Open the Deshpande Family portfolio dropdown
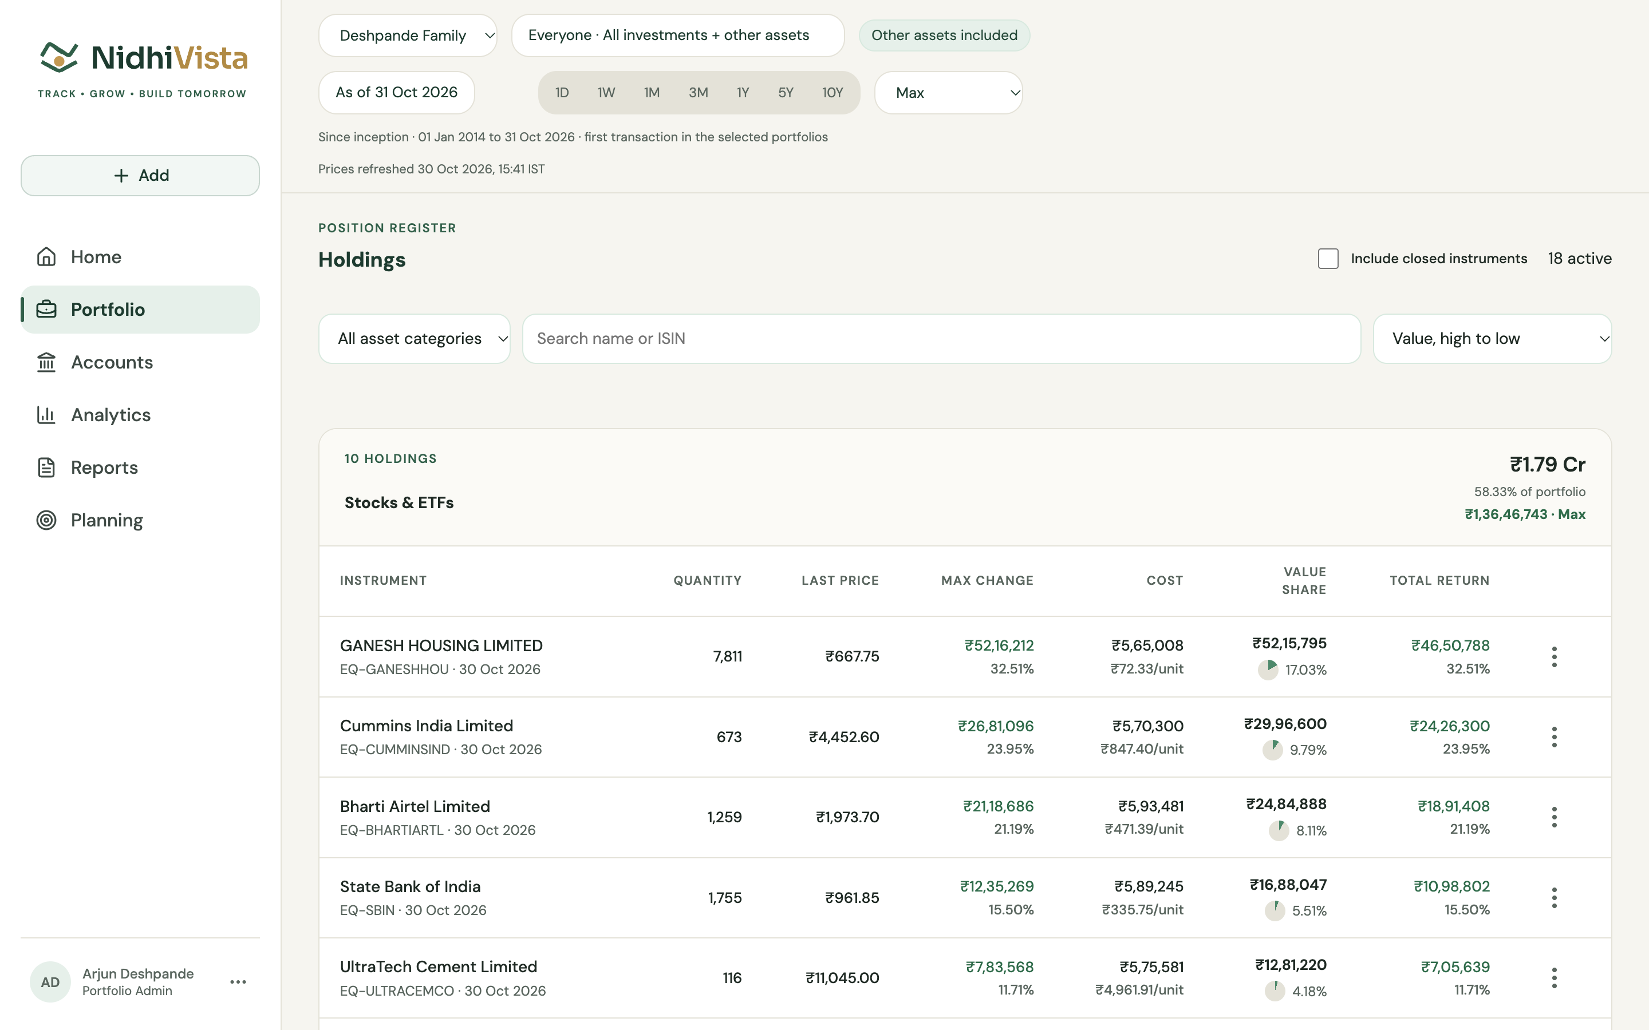1649x1030 pixels. [x=408, y=35]
